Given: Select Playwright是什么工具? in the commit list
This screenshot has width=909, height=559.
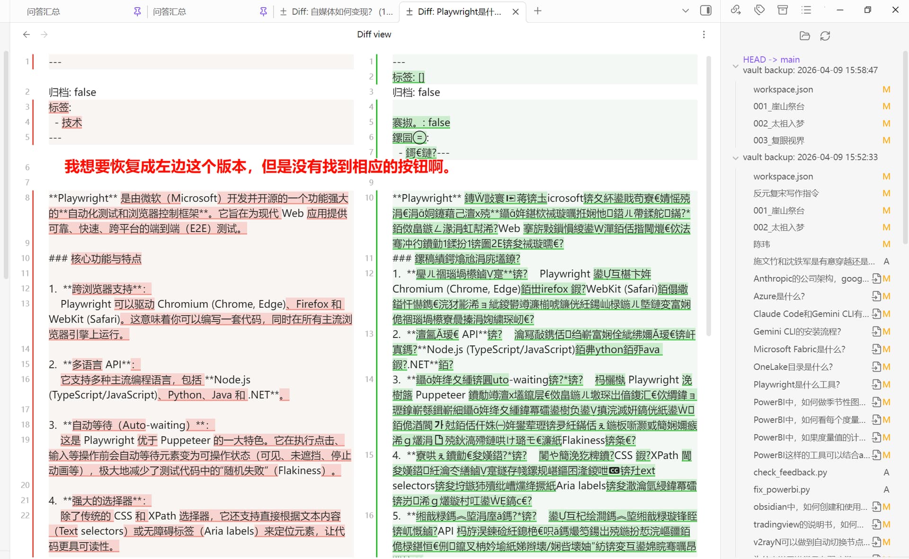Looking at the screenshot, I should point(796,384).
